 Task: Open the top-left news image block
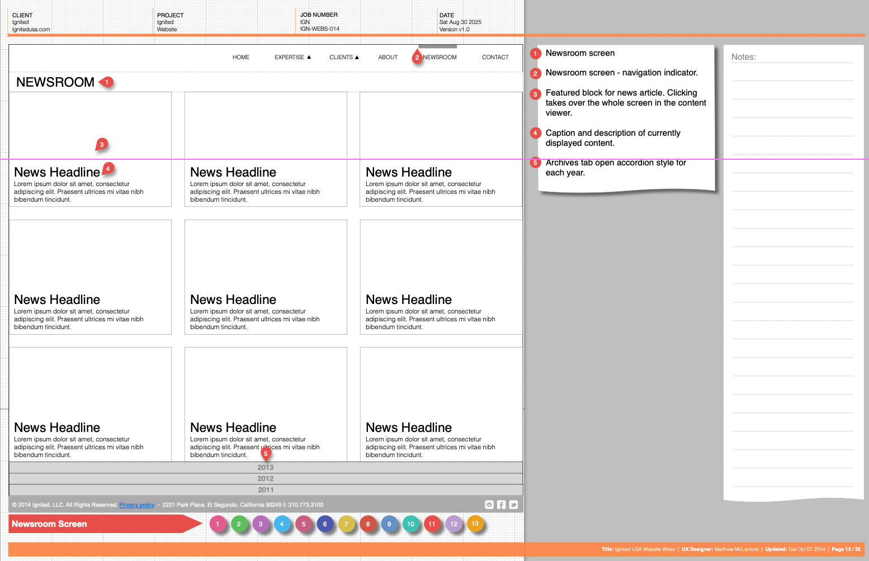click(91, 126)
